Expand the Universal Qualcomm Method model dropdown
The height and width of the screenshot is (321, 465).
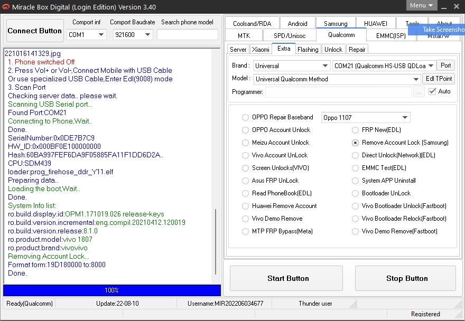[337, 79]
